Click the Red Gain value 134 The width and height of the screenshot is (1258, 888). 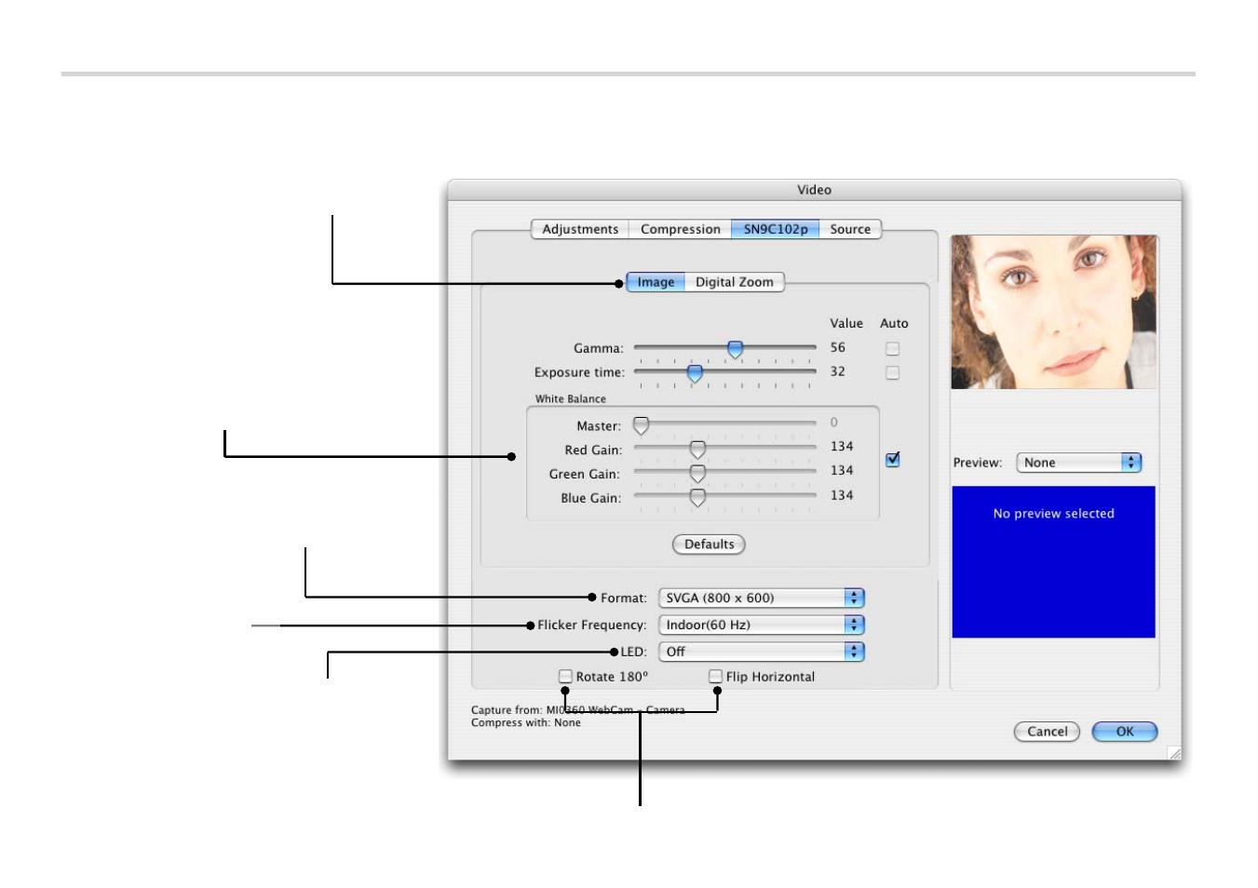(842, 446)
